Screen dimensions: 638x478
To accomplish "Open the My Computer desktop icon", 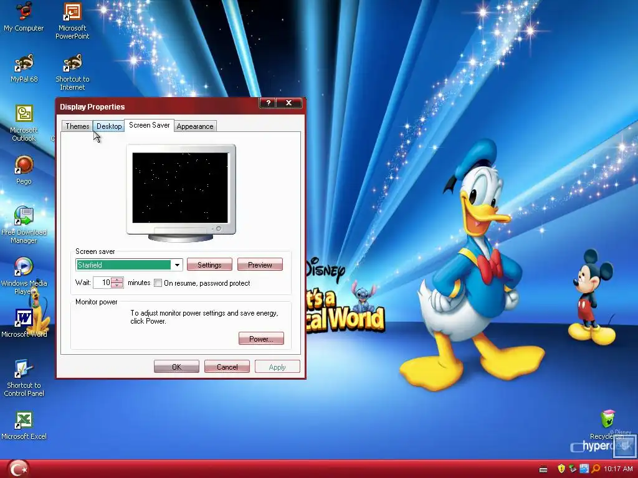I will tap(24, 16).
